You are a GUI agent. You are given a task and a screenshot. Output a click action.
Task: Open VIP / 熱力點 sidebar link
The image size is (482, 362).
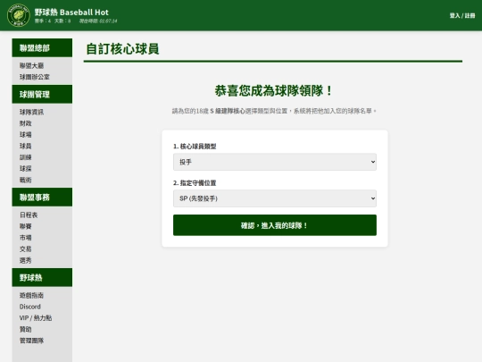pyautogui.click(x=36, y=318)
